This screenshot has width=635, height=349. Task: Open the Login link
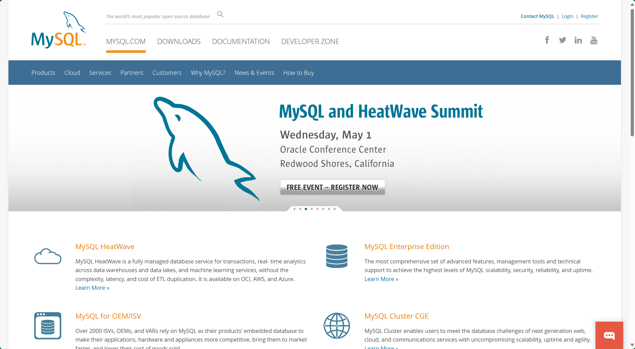pos(567,16)
